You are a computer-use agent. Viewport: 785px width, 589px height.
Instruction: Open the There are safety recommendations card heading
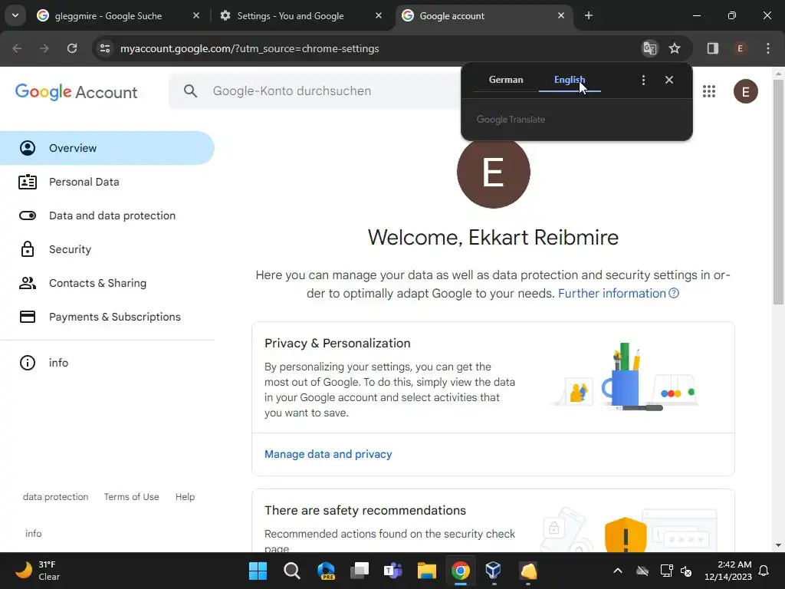tap(365, 510)
